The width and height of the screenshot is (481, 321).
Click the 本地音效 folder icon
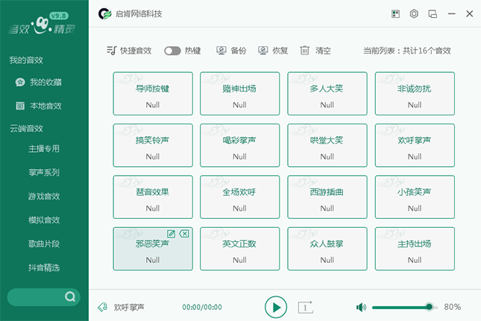[20, 106]
